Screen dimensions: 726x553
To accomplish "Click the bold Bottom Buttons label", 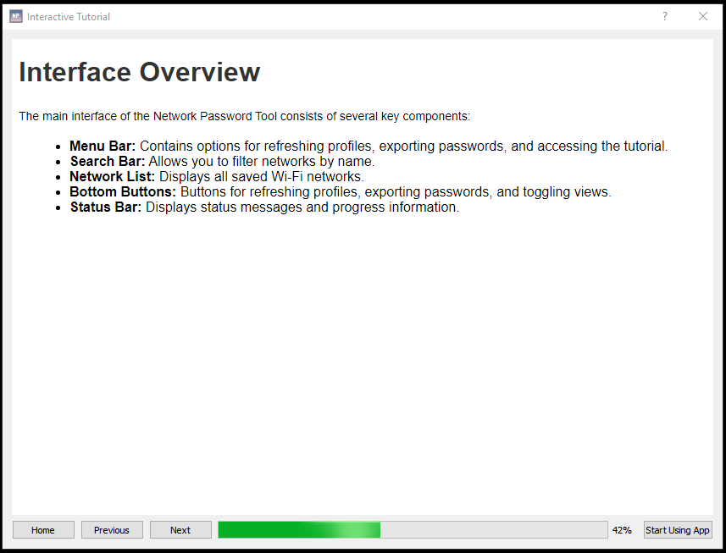I will pos(123,191).
